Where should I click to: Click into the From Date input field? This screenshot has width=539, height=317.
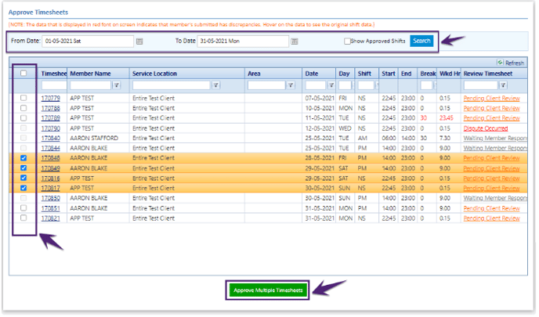pyautogui.click(x=88, y=41)
